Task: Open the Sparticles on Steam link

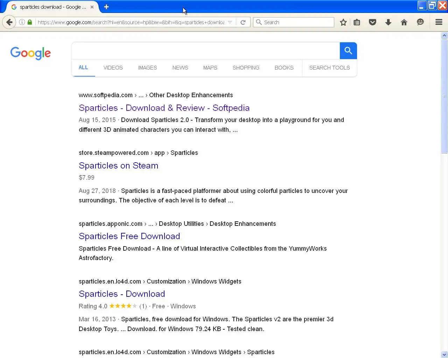Action: click(118, 165)
